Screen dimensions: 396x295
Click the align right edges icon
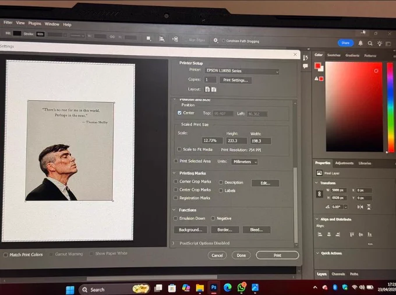point(338,234)
